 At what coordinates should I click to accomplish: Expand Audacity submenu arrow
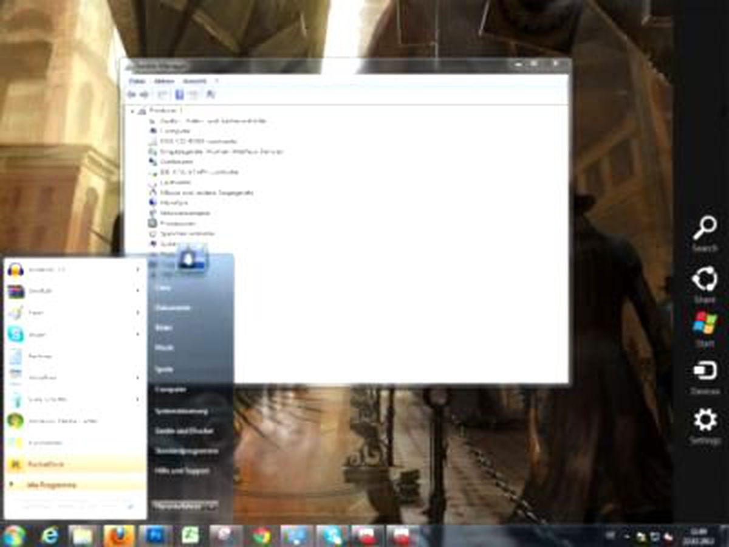click(x=138, y=269)
